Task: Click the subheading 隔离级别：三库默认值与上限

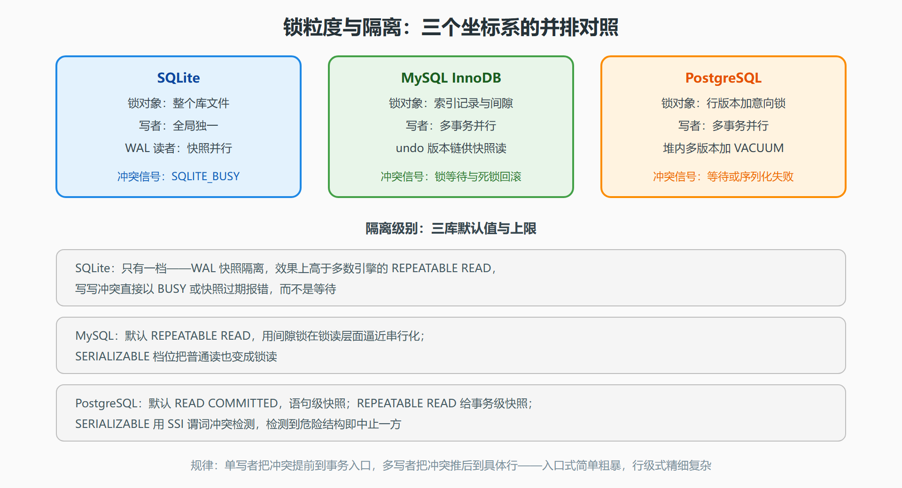Action: click(x=451, y=229)
